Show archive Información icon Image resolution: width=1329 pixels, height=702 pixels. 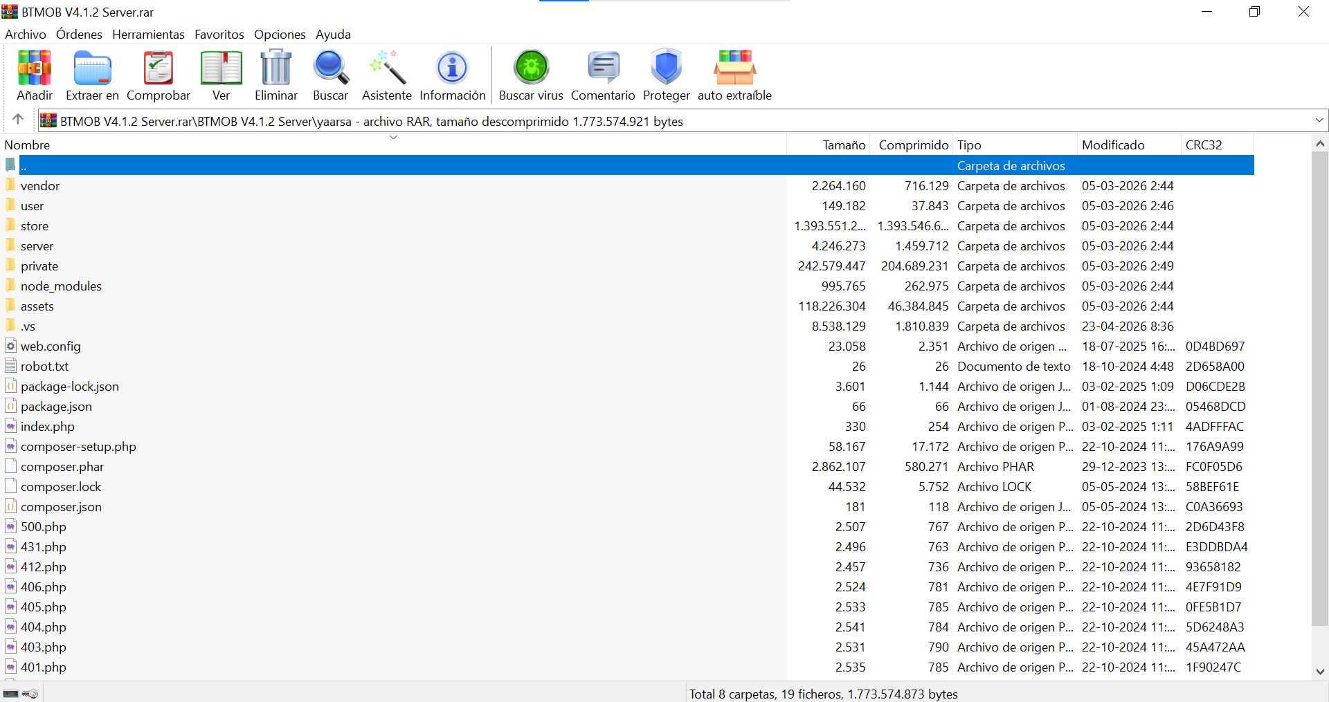click(453, 68)
